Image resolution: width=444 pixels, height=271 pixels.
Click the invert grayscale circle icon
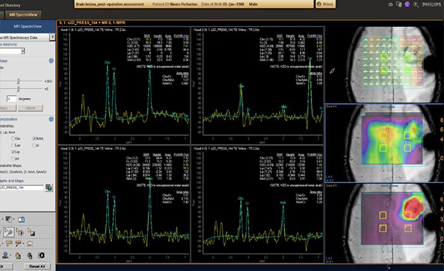coord(41,255)
